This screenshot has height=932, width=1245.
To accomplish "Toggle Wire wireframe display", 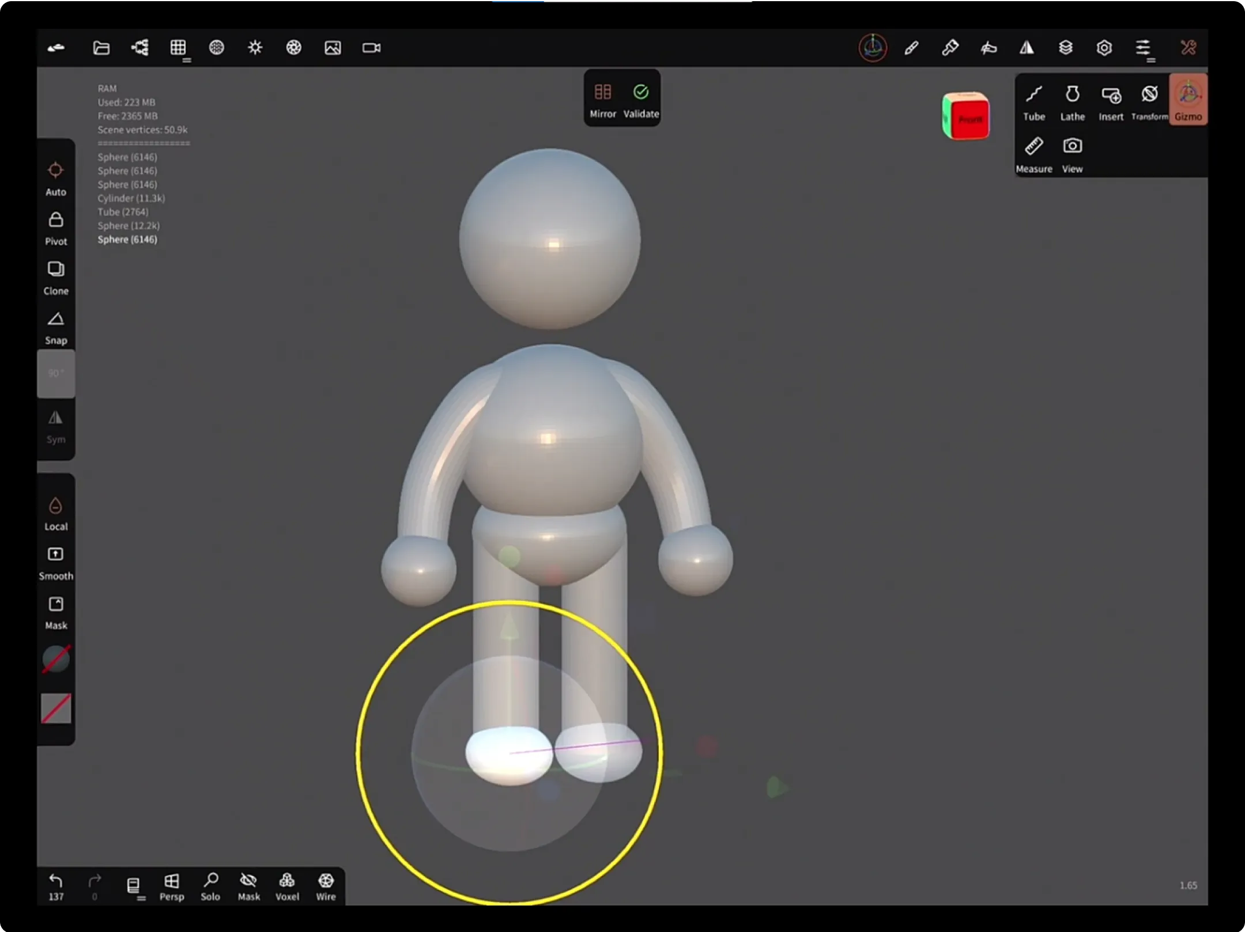I will 326,886.
